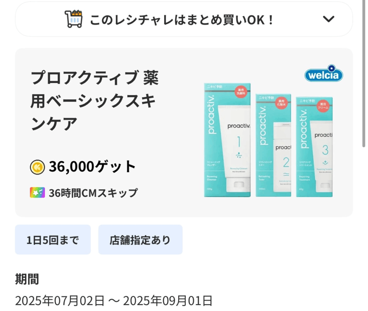
Task: Select the Proactiv step 3 cream box
Action: click(x=314, y=147)
